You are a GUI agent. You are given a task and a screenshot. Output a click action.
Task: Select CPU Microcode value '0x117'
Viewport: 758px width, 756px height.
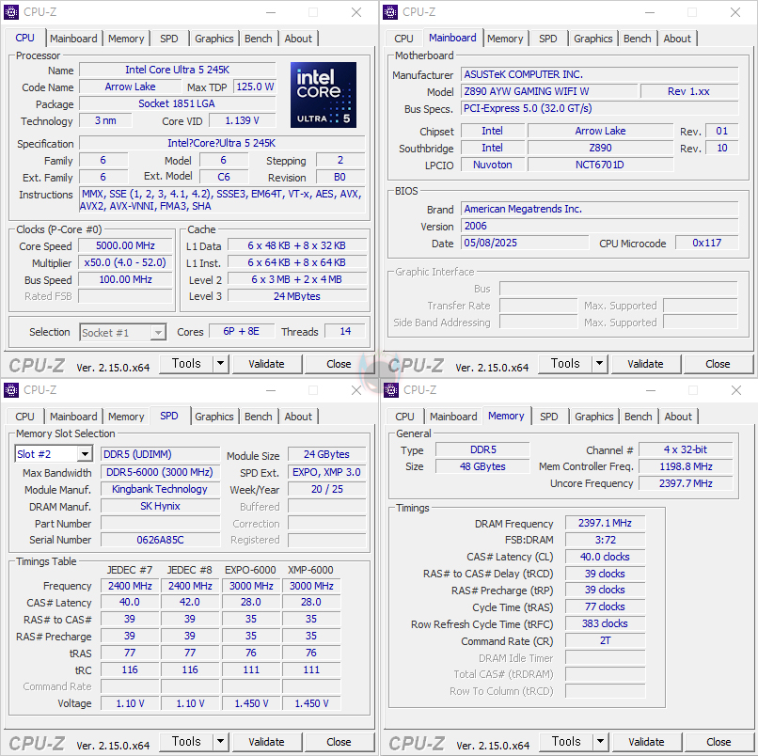click(x=707, y=243)
